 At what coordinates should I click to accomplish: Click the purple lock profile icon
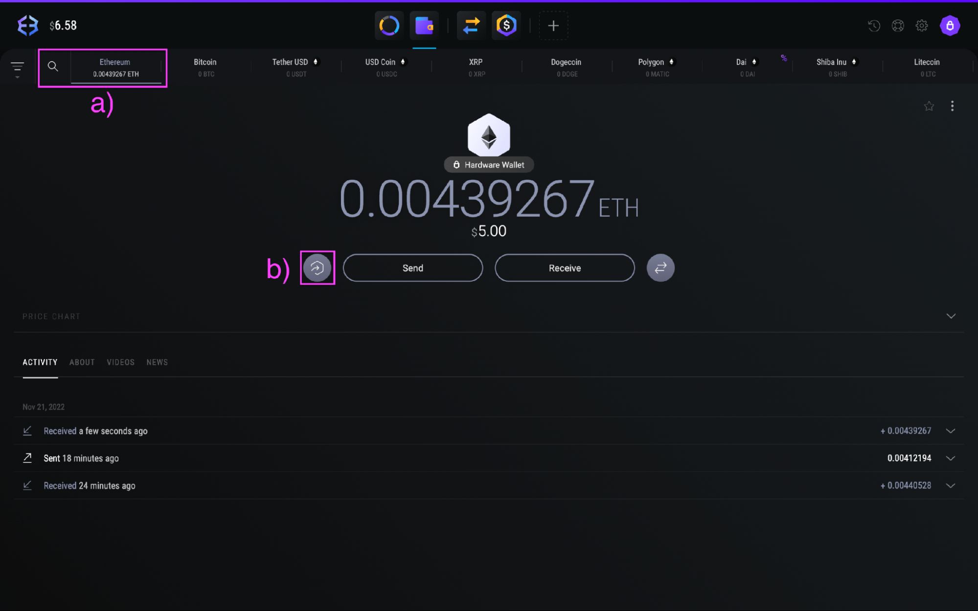point(950,25)
